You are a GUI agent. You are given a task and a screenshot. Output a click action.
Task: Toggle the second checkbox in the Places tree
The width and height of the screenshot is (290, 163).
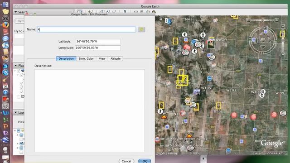pos(21,75)
